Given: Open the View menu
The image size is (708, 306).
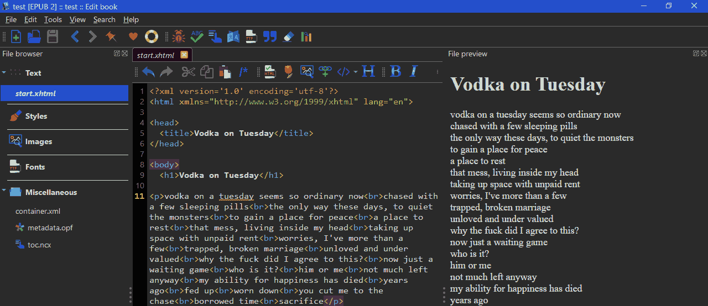Looking at the screenshot, I should 77,19.
